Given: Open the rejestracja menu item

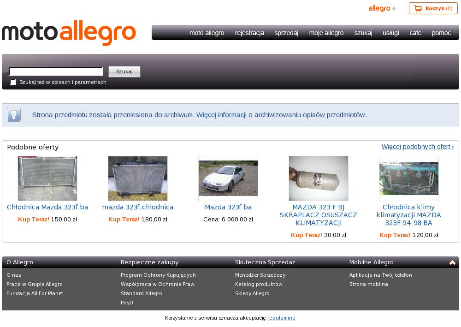Looking at the screenshot, I should click(249, 33).
